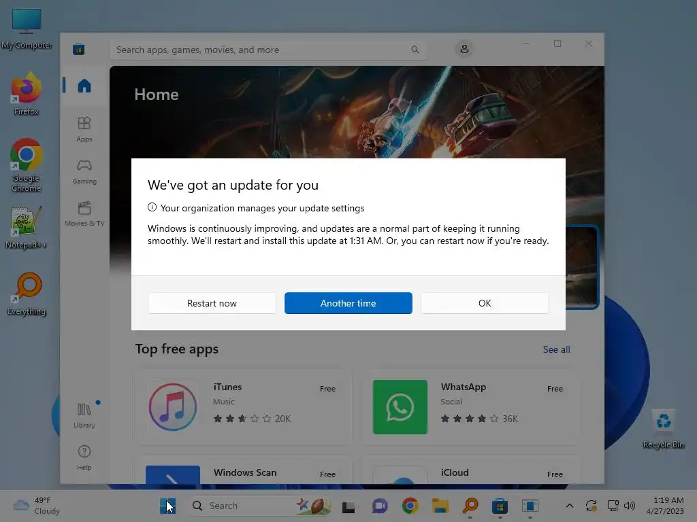697x522 pixels.
Task: Open the weather widget showing 49°F
Action: click(x=37, y=506)
